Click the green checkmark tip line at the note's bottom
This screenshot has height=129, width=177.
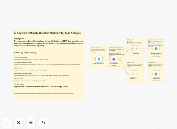point(44,93)
